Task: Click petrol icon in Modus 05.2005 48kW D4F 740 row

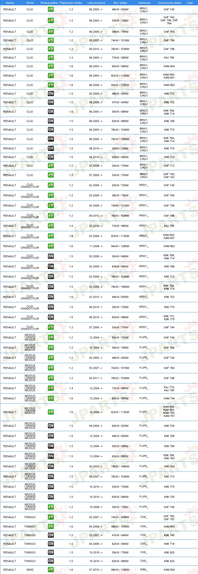Action: tap(51, 358)
